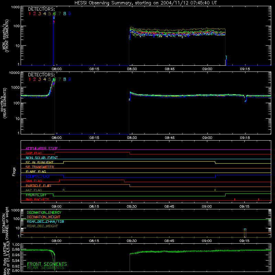
Task: Click the 0.92 tick on livetime y-axis
Action: 16,265
